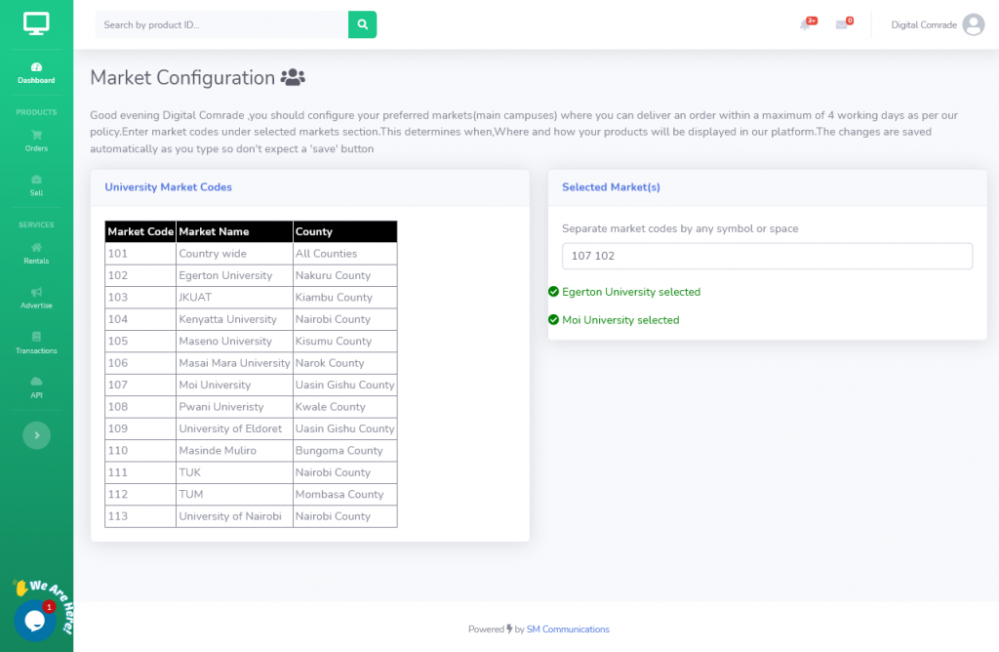999x652 pixels.
Task: Click the Selected Market(s) heading
Action: coord(611,186)
